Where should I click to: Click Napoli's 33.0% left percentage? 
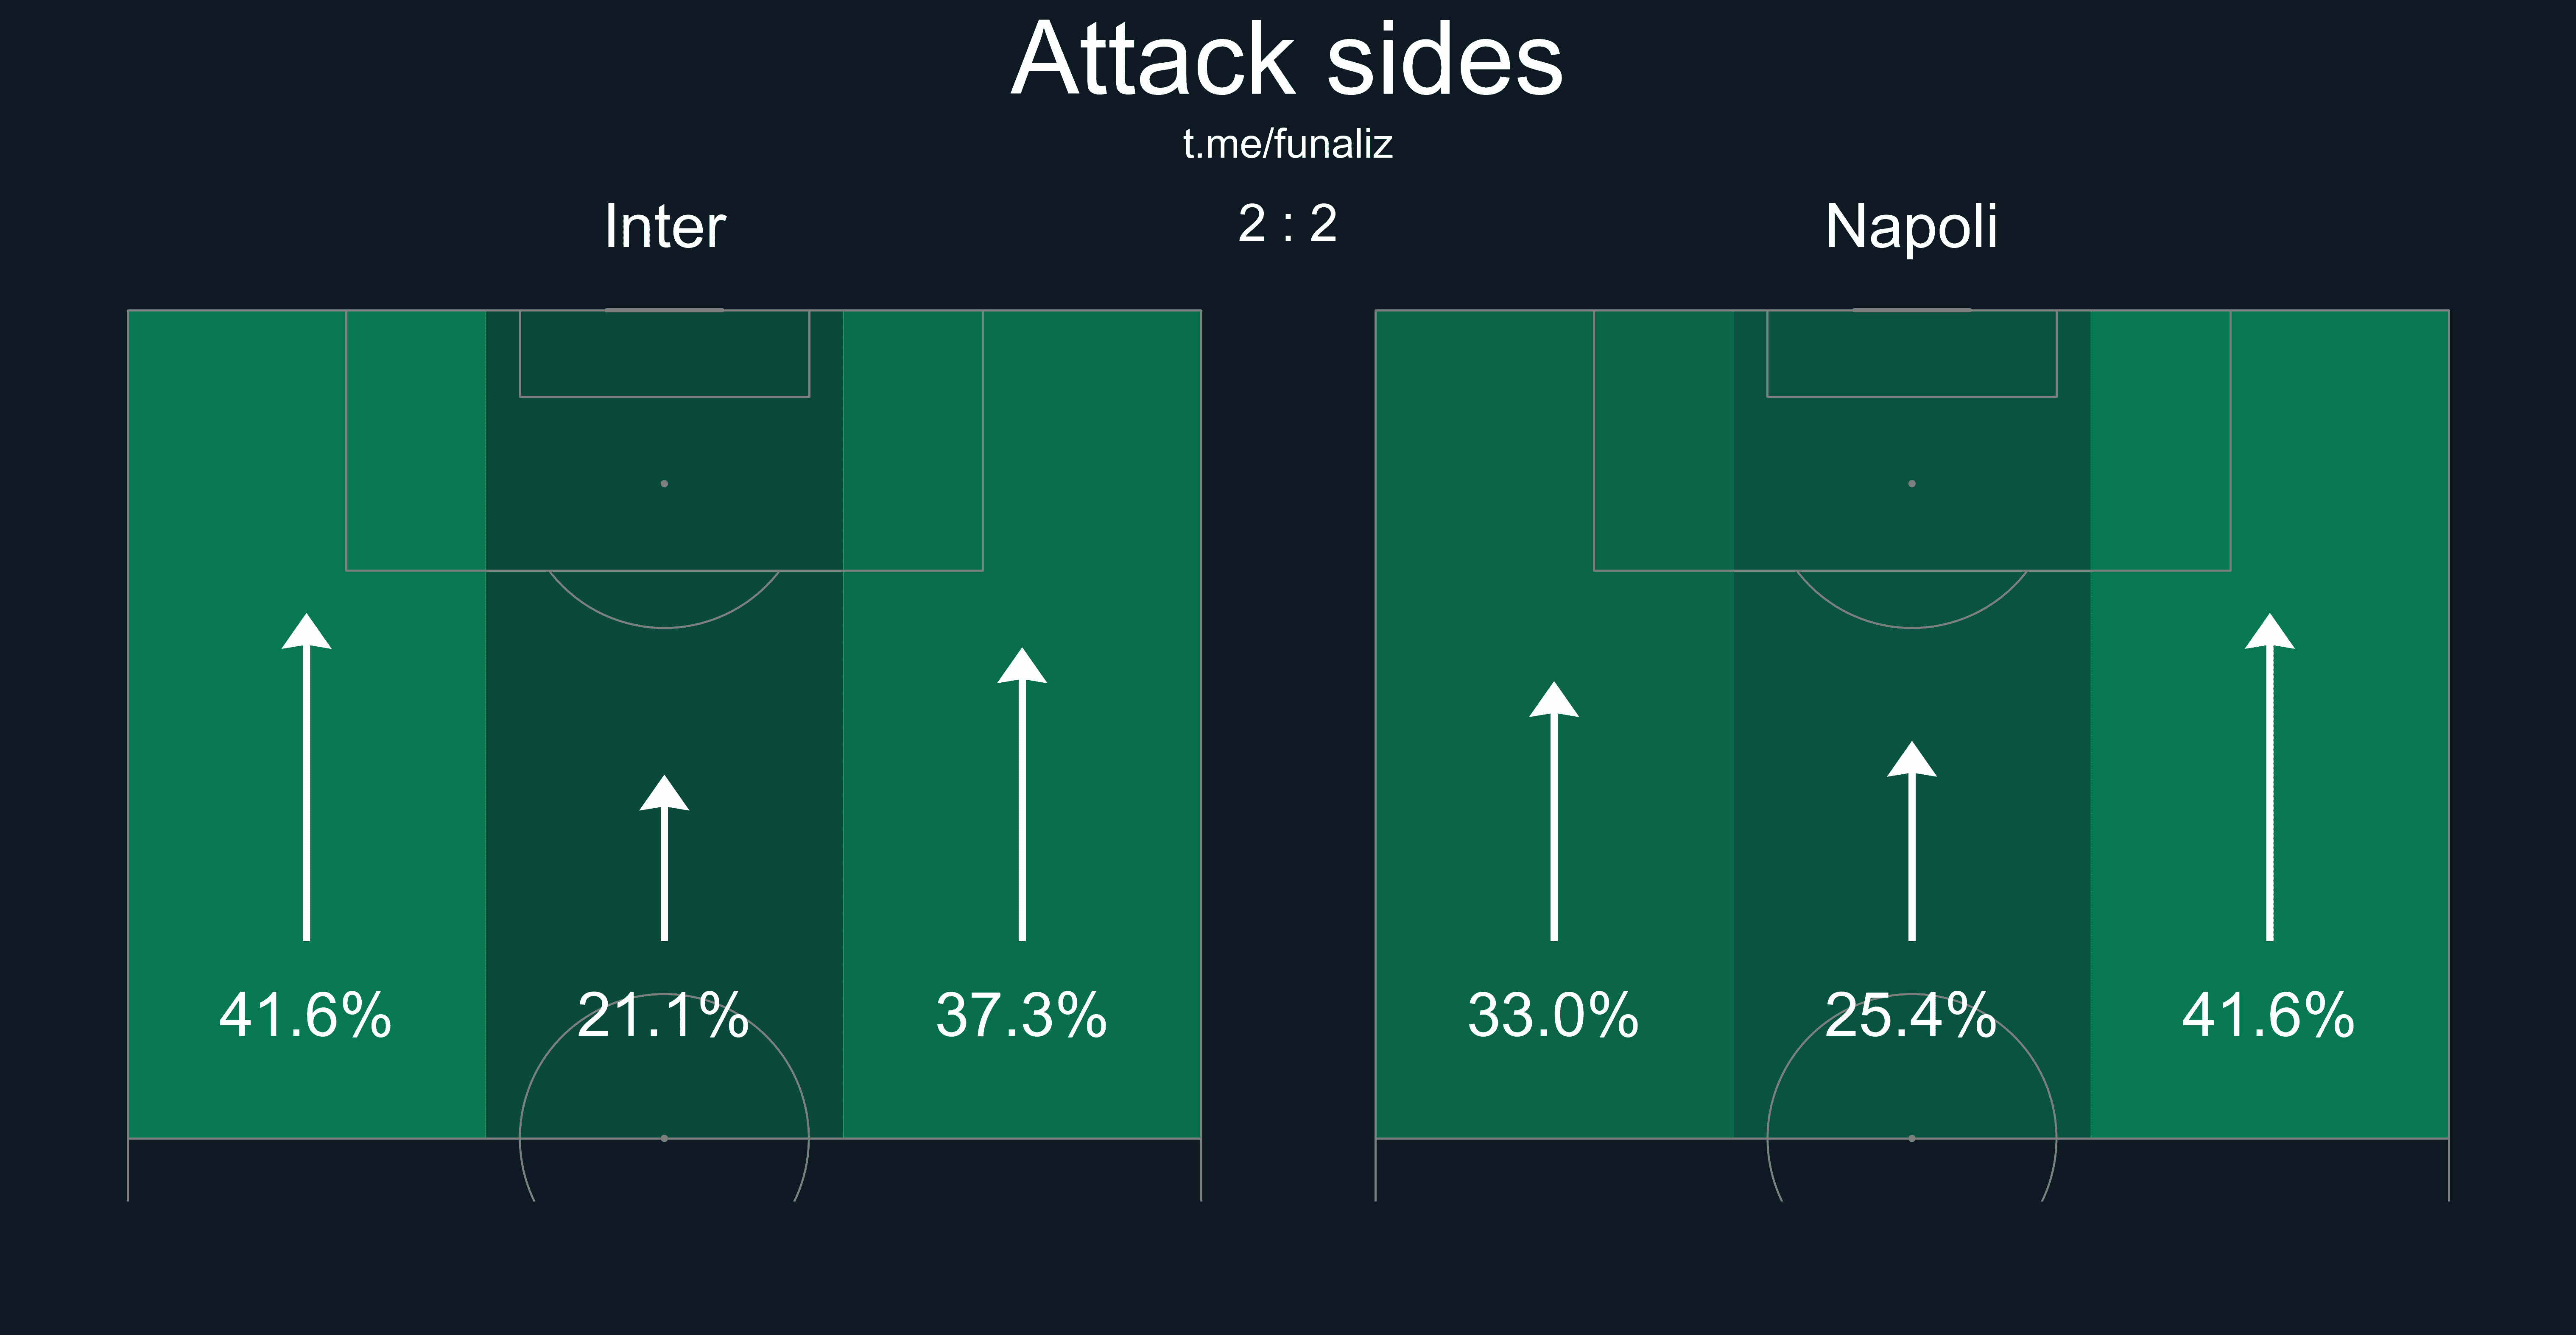point(1553,1015)
